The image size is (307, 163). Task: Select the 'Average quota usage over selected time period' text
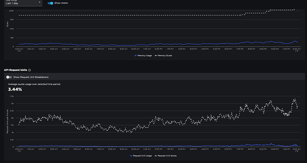tap(34, 84)
